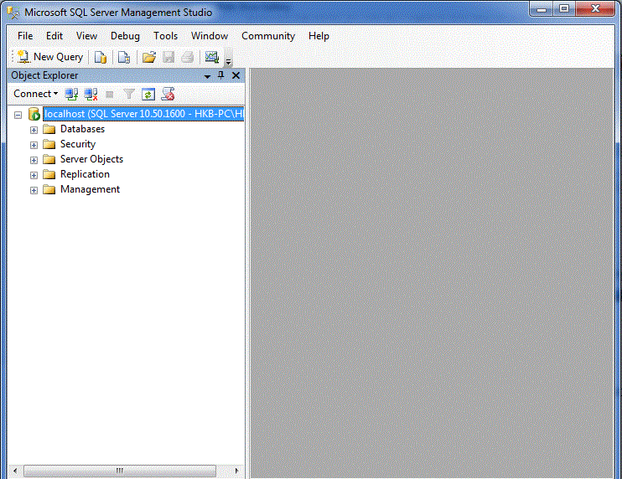Image resolution: width=622 pixels, height=479 pixels.
Task: Click the disabled Save disk icon
Action: (168, 58)
